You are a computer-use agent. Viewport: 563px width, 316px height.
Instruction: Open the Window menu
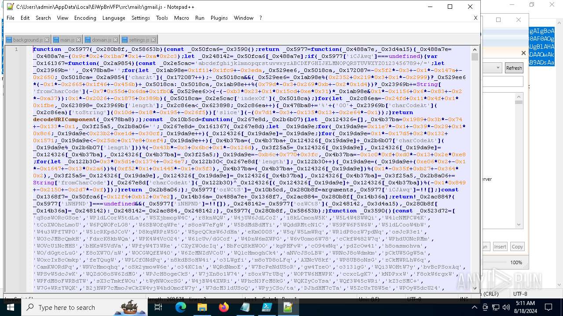tap(243, 18)
